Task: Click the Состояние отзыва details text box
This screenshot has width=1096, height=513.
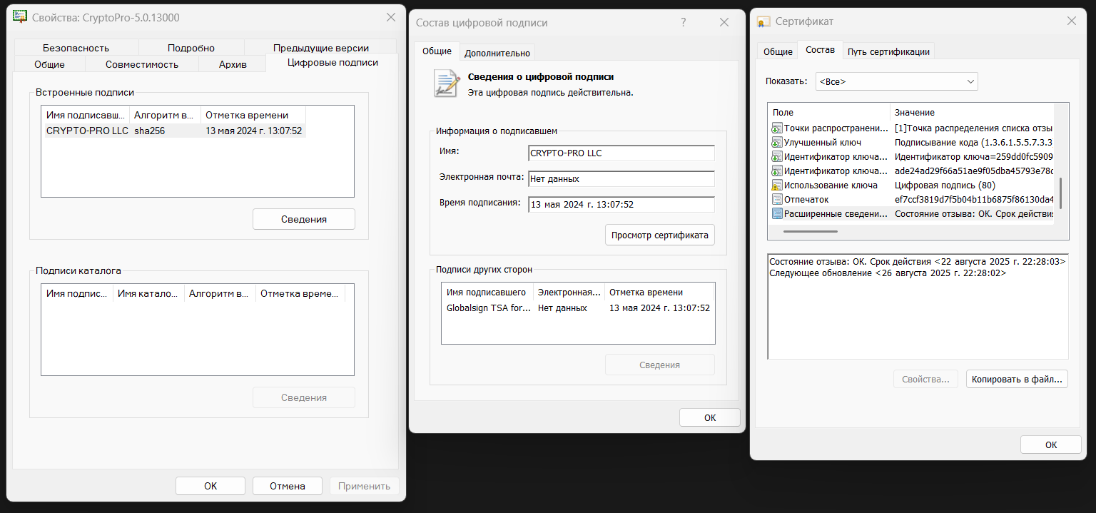Action: point(918,306)
